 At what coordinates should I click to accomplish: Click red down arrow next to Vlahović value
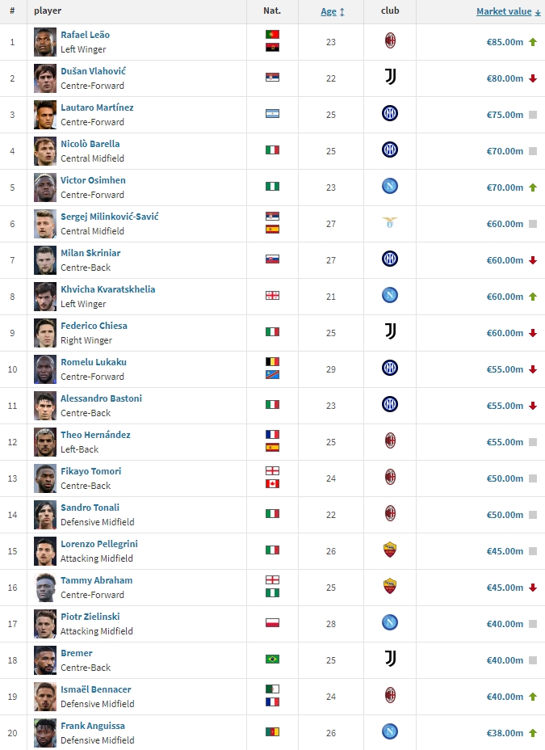point(533,78)
